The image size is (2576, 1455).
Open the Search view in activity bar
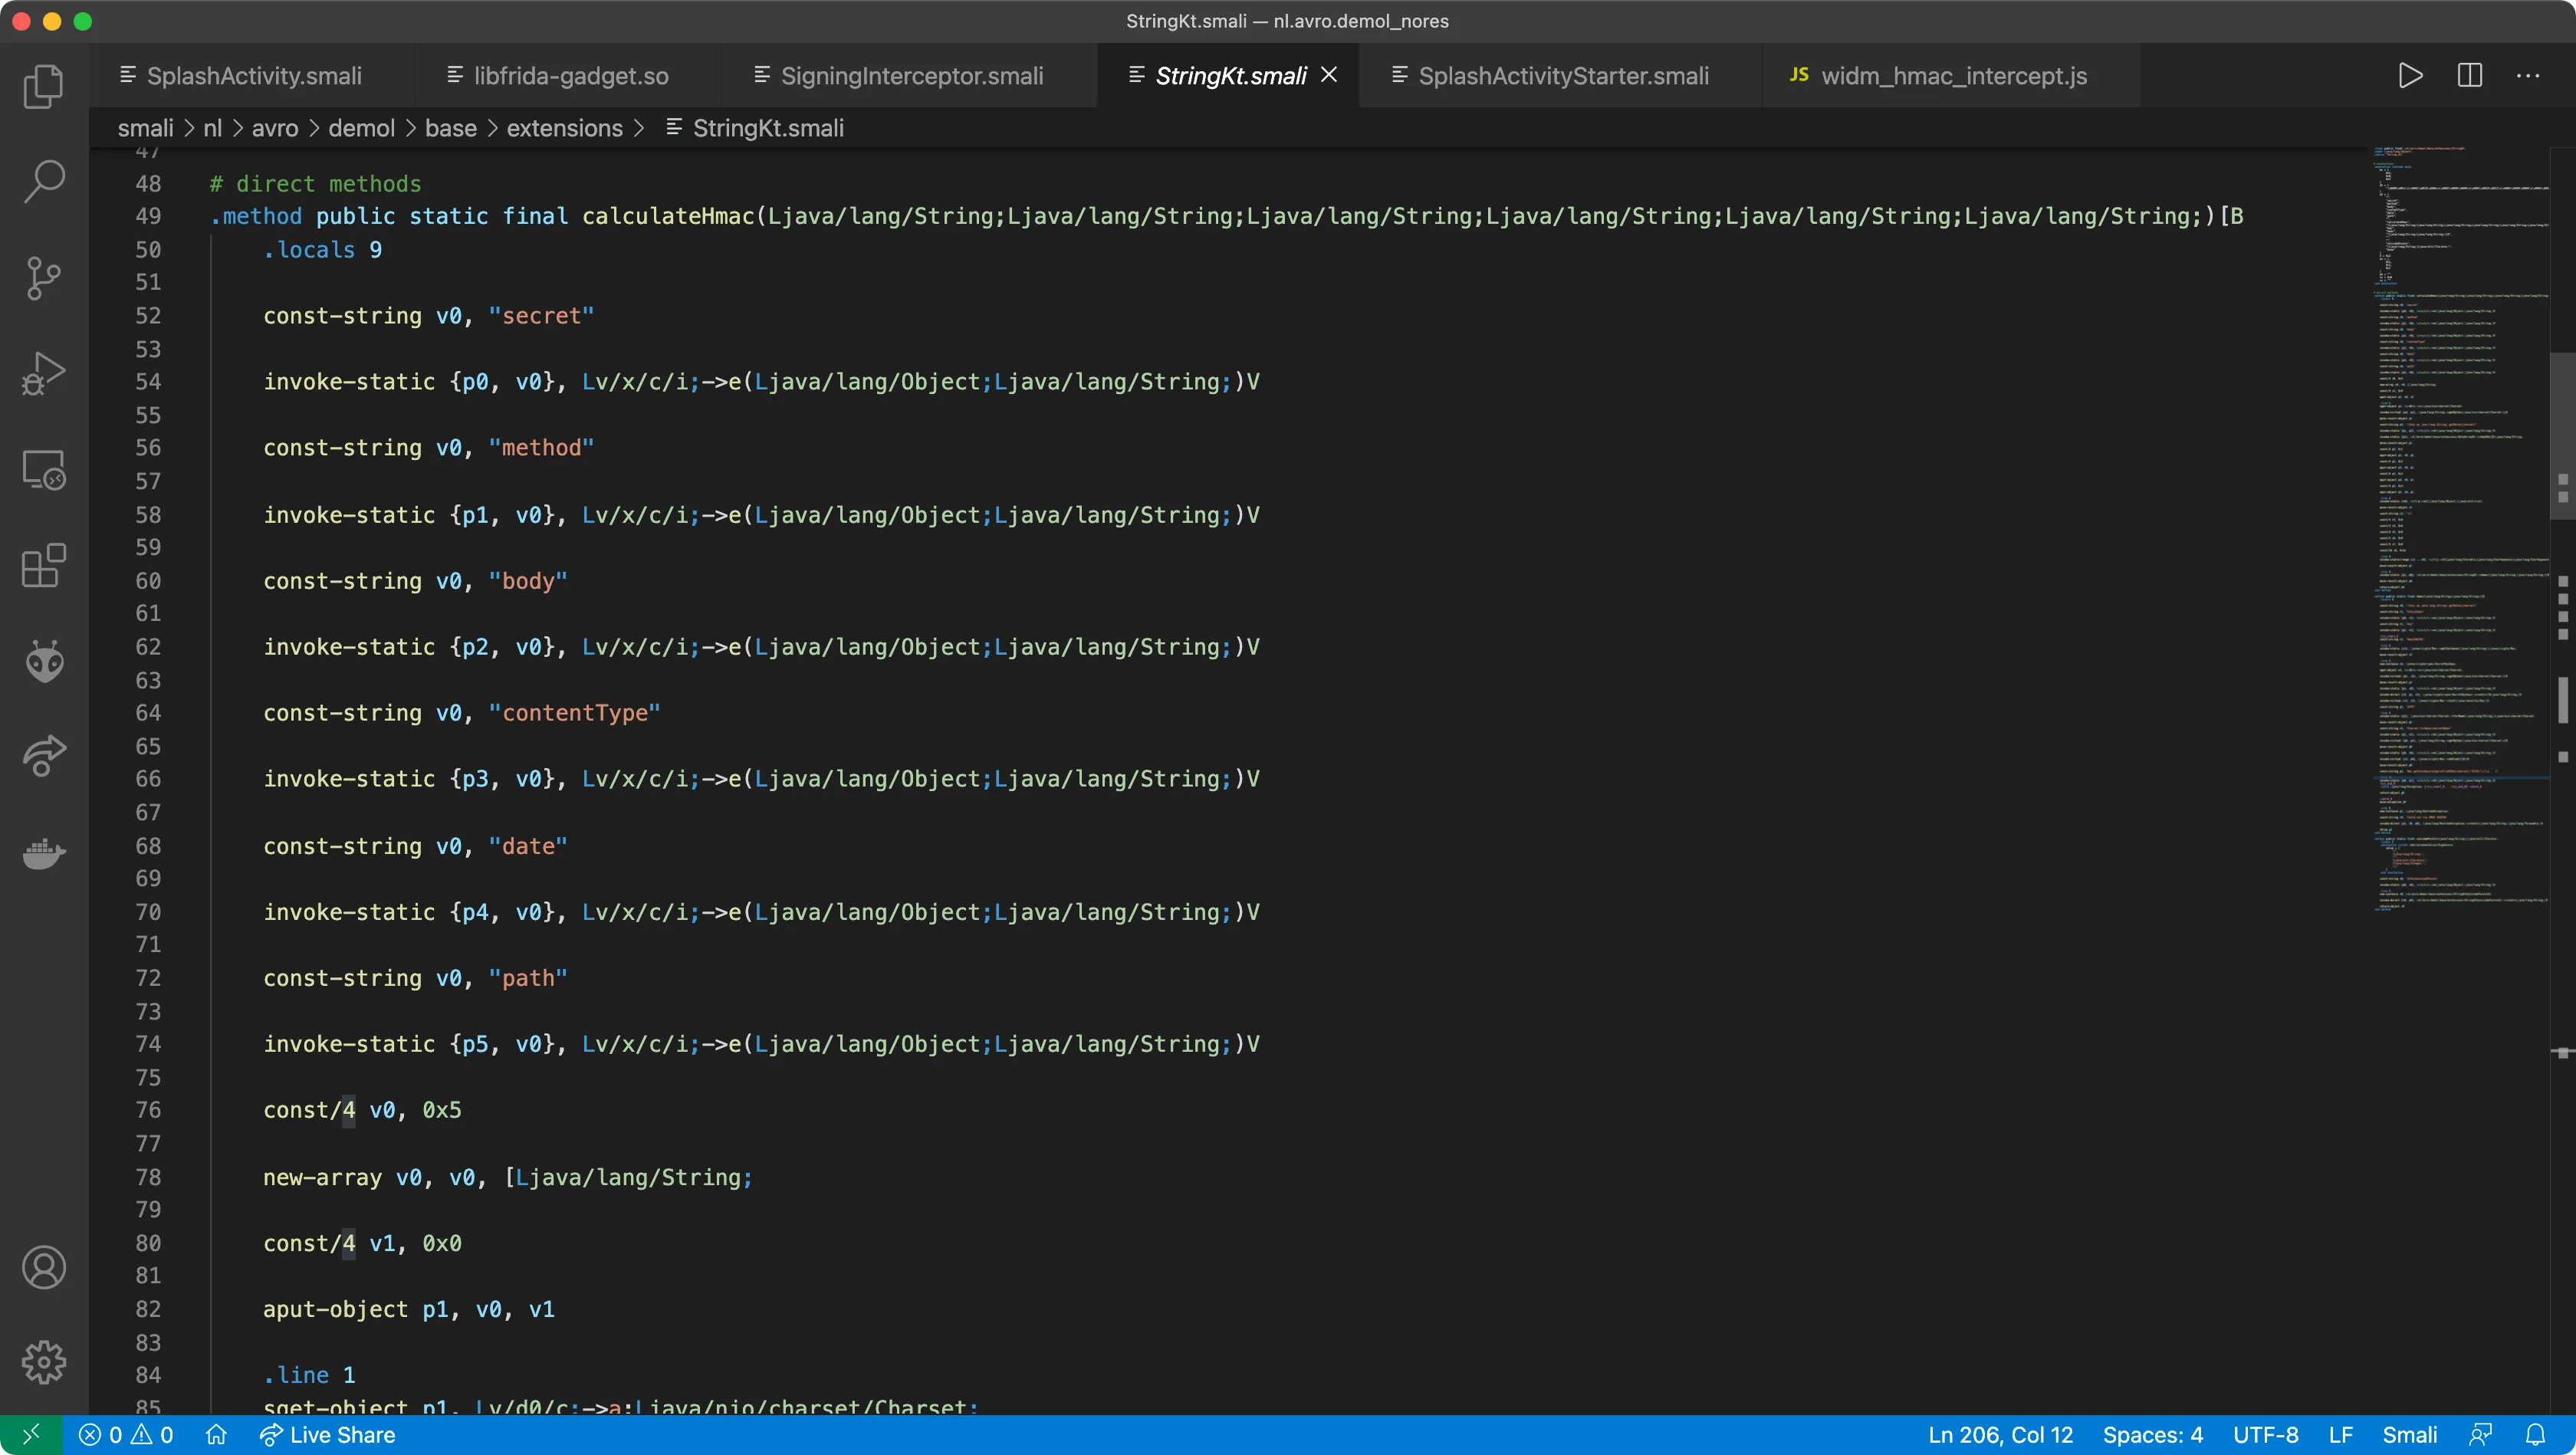(x=44, y=182)
